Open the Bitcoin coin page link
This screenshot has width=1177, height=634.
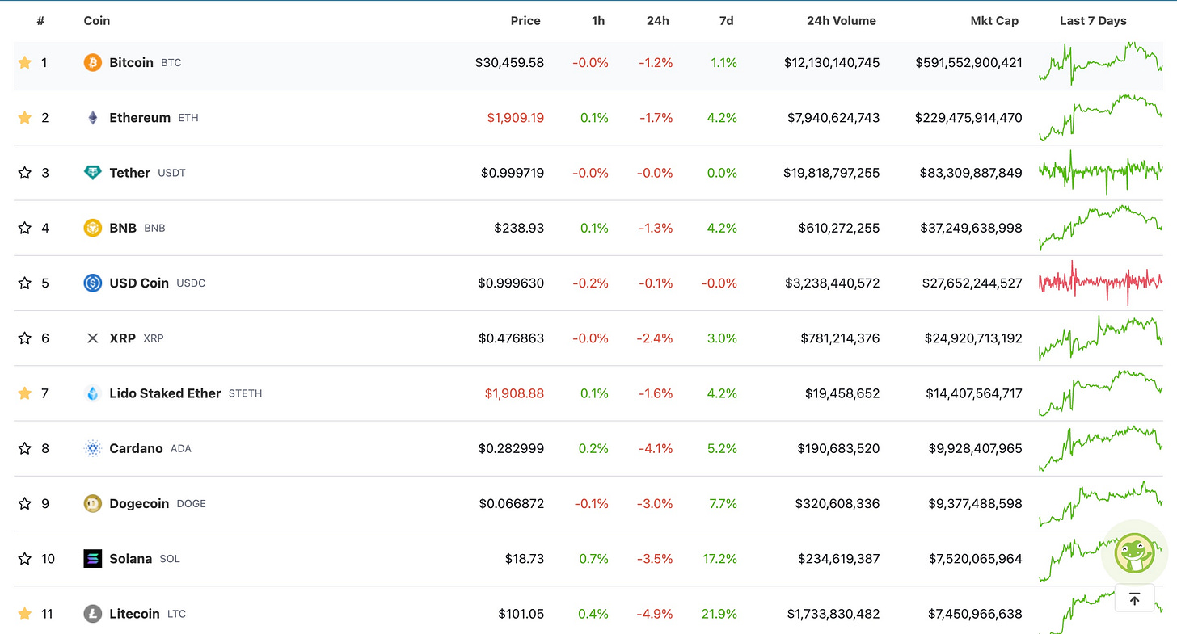[x=131, y=62]
